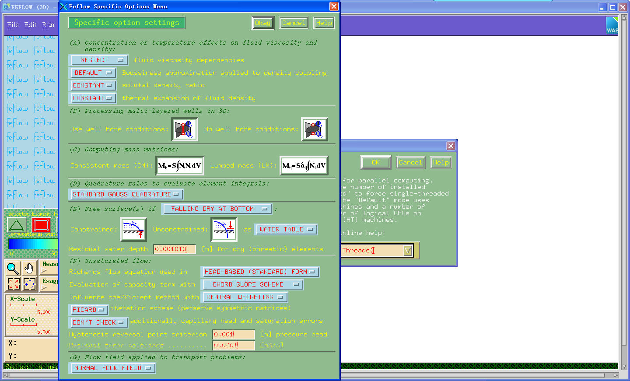Select the use well bore conditions icon
This screenshot has width=630, height=381.
point(185,129)
